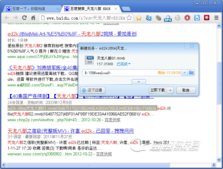223x169 pixels.
Task: Open the translate extension icon
Action: tap(148, 18)
